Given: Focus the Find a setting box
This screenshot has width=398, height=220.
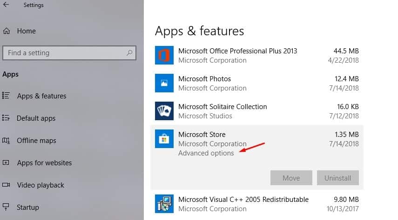Looking at the screenshot, I should [x=69, y=52].
